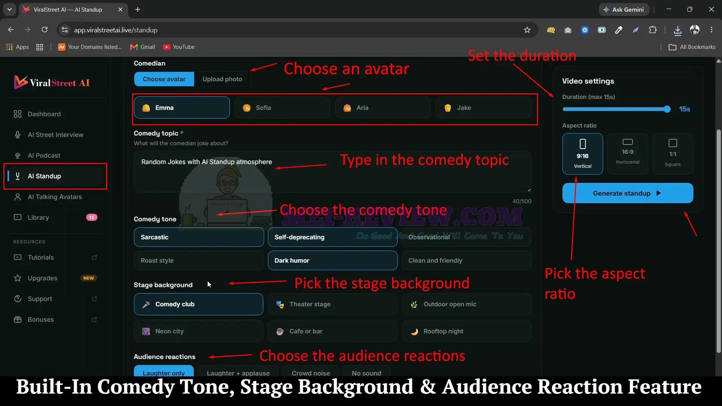722x406 pixels.
Task: Open the Library section
Action: point(55,217)
